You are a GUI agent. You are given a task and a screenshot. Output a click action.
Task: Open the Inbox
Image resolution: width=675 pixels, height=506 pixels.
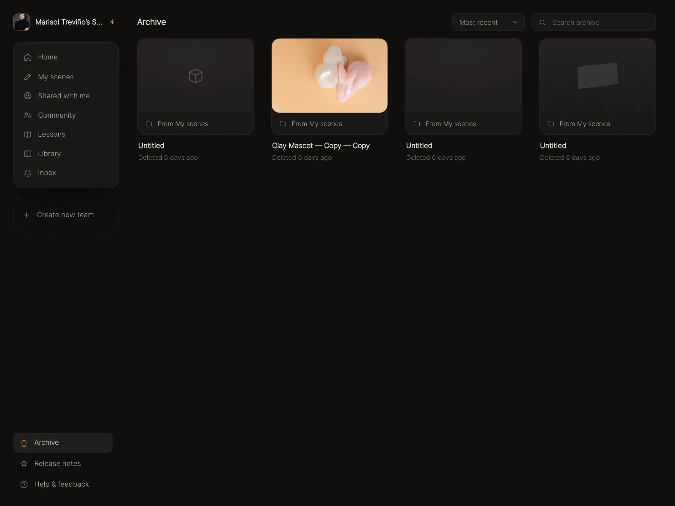click(66, 172)
